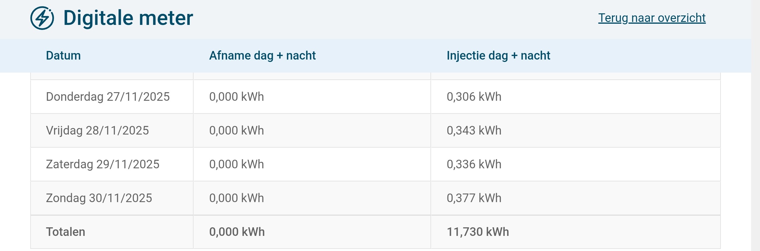Click the 0,336 kWh injectie value

474,164
